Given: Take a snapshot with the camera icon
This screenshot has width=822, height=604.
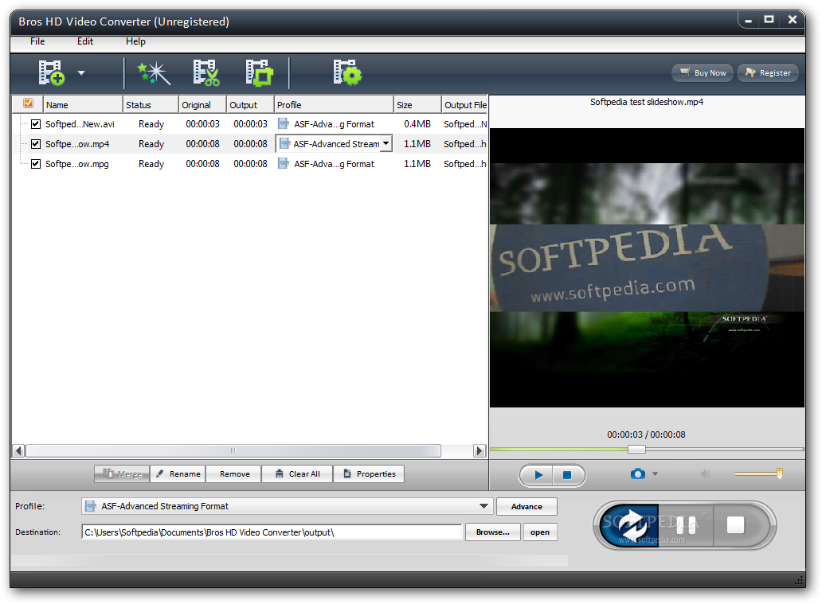Looking at the screenshot, I should (x=637, y=473).
